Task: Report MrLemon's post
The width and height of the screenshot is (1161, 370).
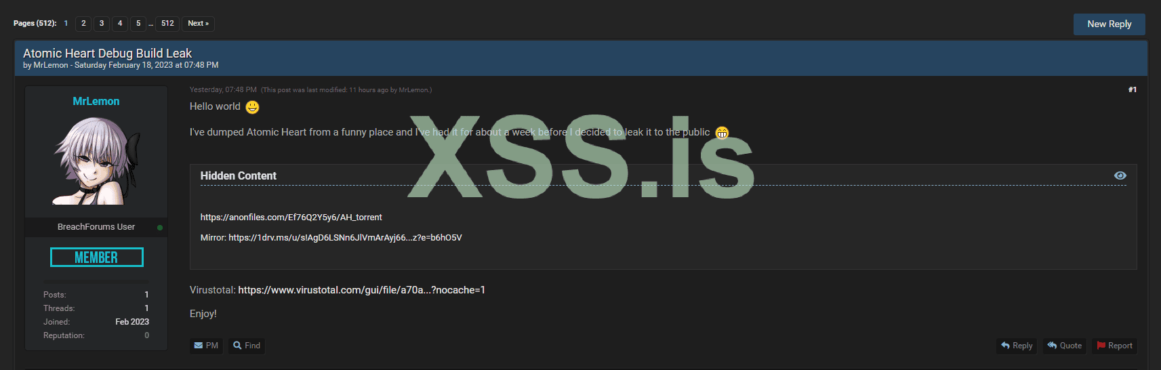Action: coord(1114,346)
